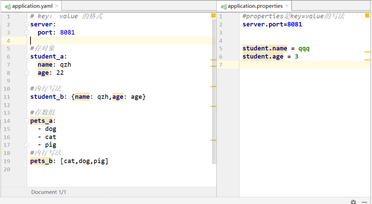Click the '- pig' list item
The height and width of the screenshot is (204, 372).
point(47,145)
